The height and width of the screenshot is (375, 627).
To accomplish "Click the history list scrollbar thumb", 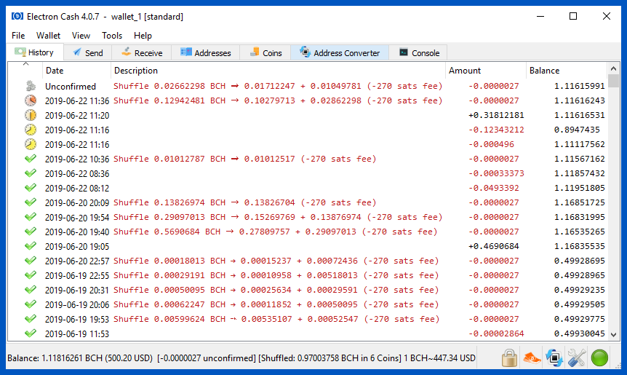I will click(x=614, y=81).
